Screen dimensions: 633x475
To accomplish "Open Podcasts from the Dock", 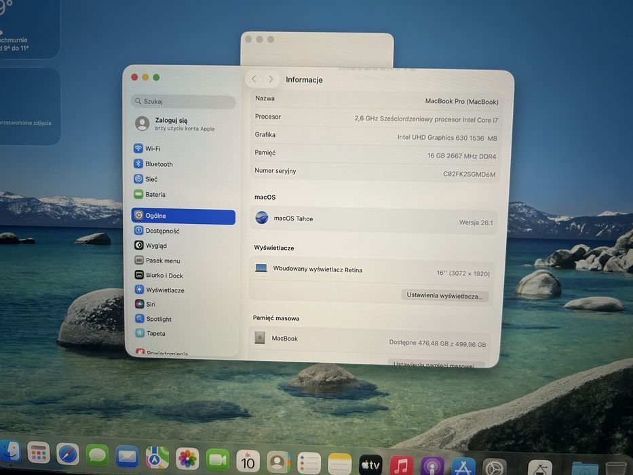I will [432, 467].
